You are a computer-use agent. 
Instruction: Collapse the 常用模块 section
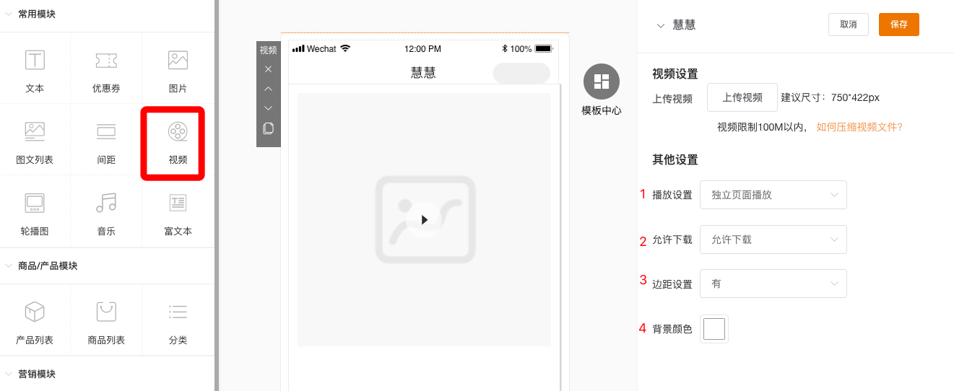(x=9, y=14)
